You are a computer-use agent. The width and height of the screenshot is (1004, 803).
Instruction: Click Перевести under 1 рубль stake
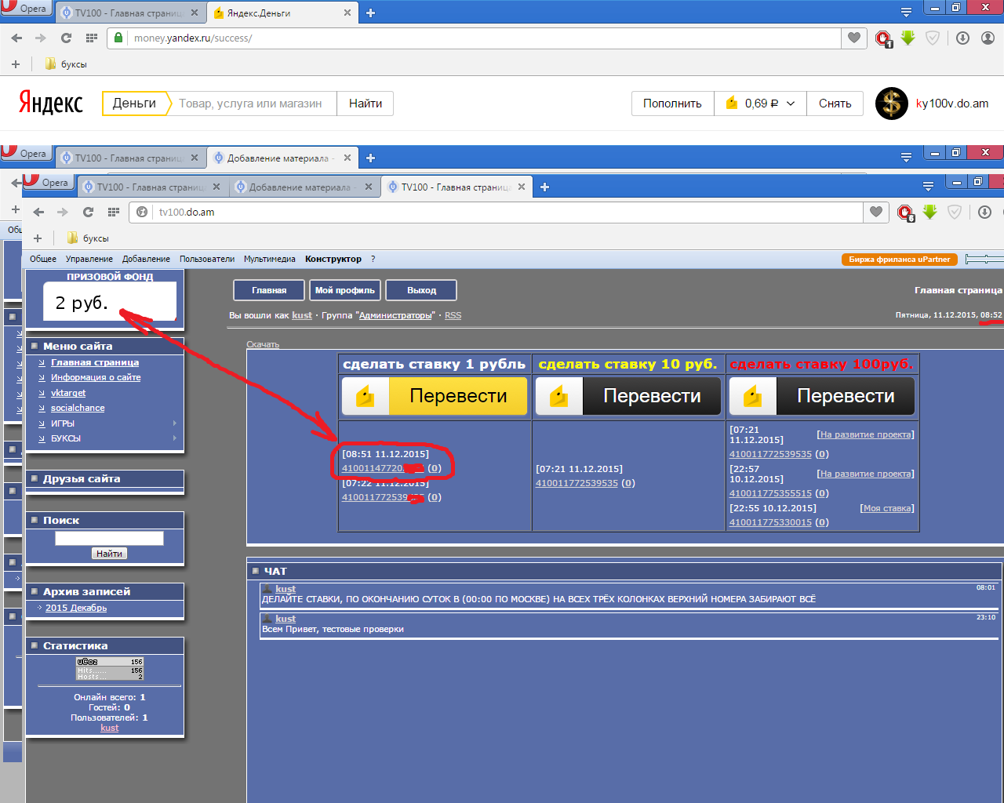pos(435,396)
